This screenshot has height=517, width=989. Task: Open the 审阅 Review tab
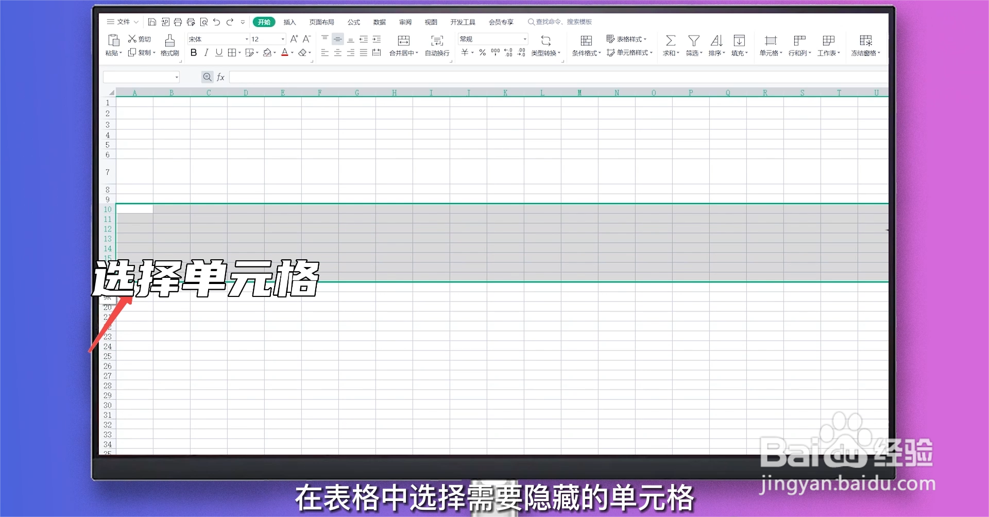point(405,22)
